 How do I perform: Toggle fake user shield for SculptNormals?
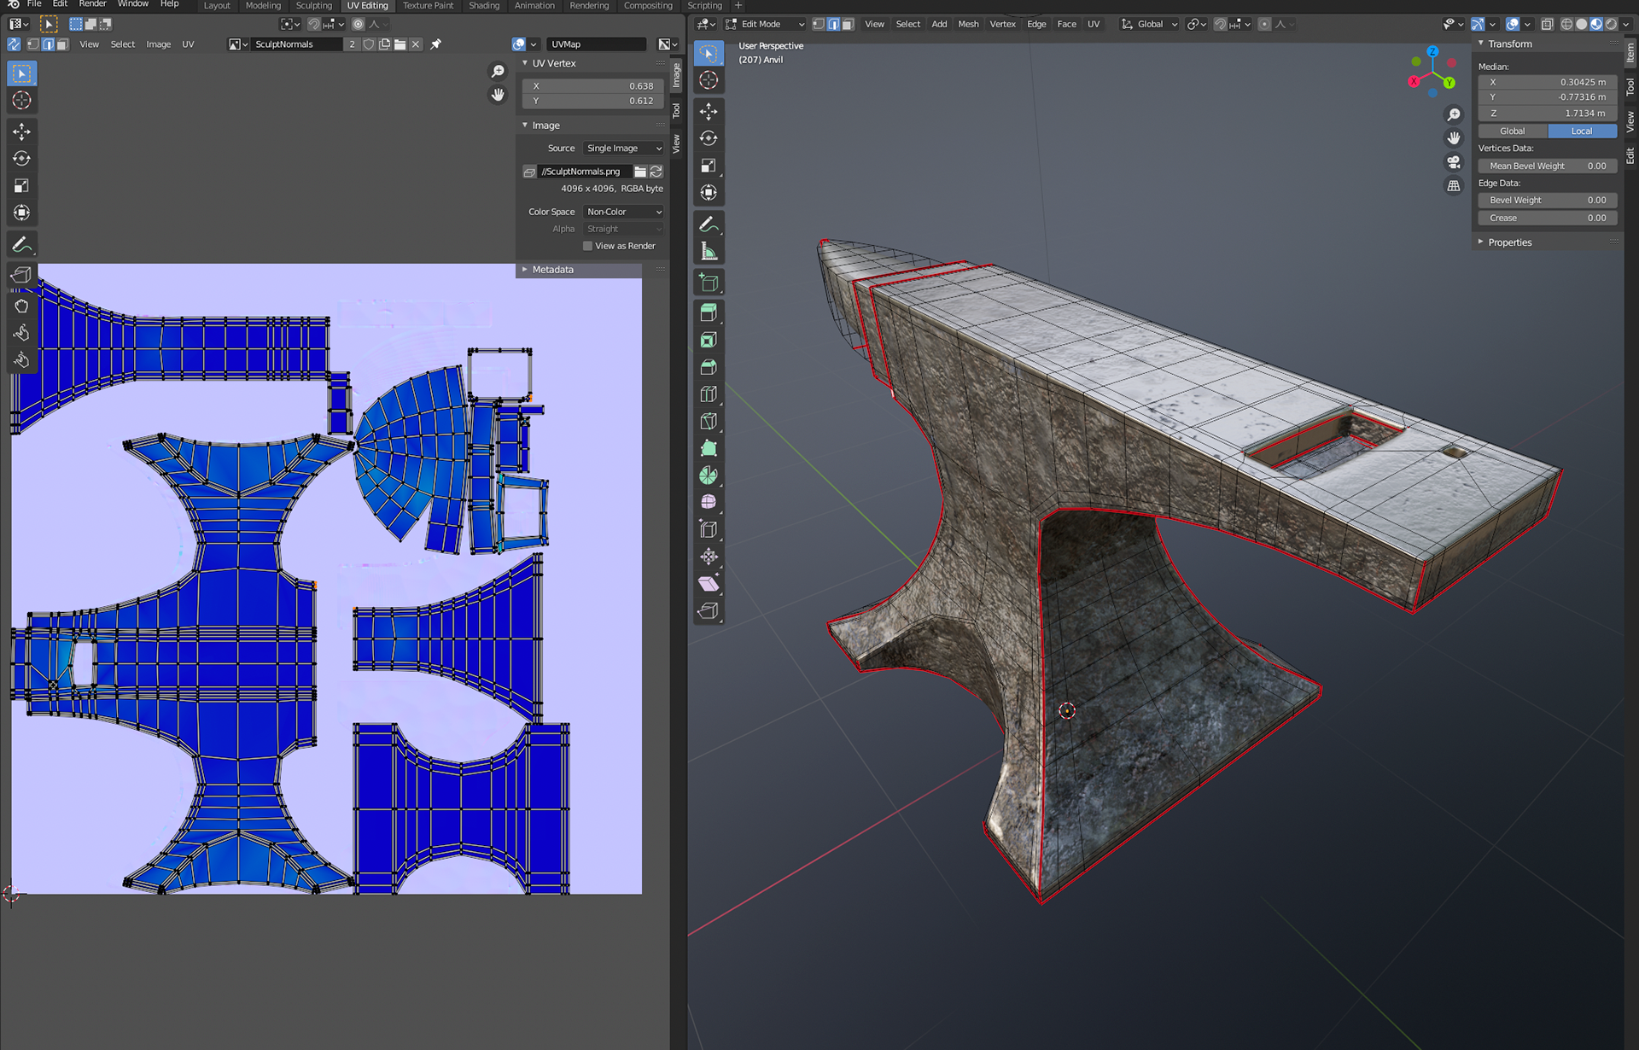tap(369, 44)
